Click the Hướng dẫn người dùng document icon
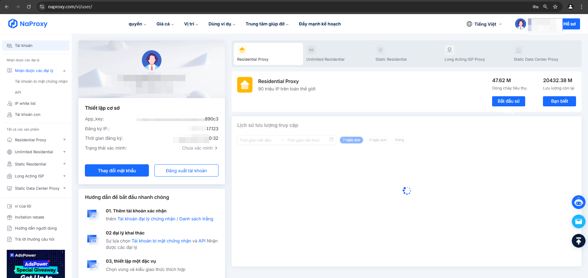 pos(9,228)
